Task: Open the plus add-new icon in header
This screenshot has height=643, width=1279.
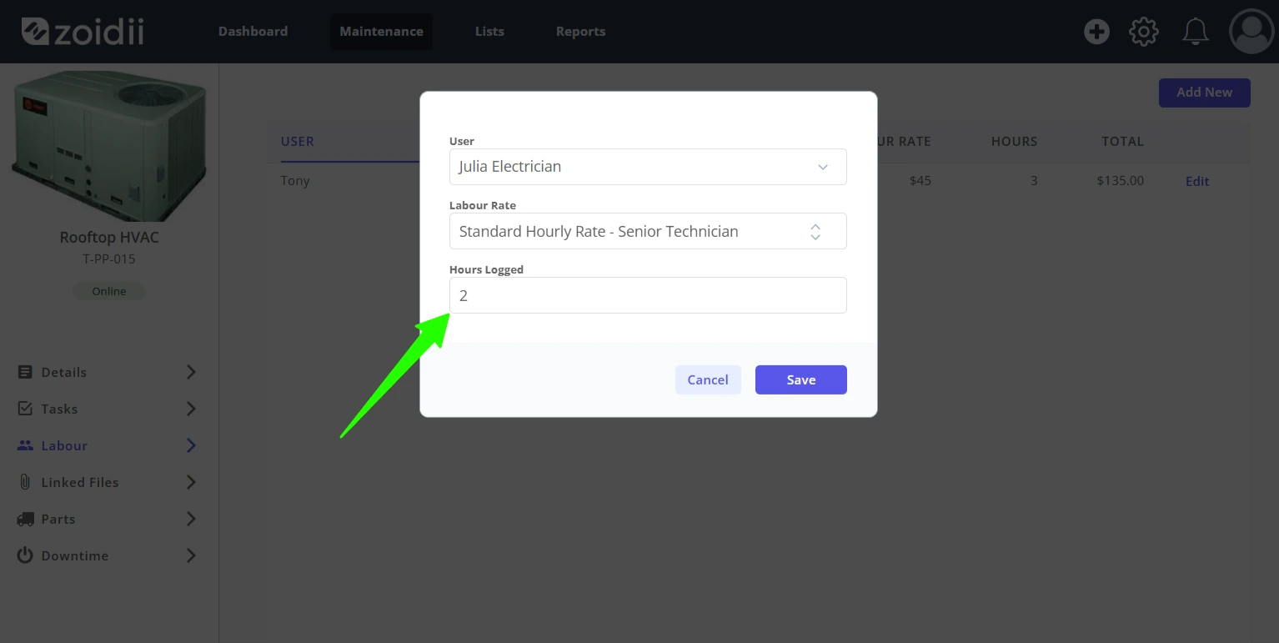Action: (x=1096, y=32)
